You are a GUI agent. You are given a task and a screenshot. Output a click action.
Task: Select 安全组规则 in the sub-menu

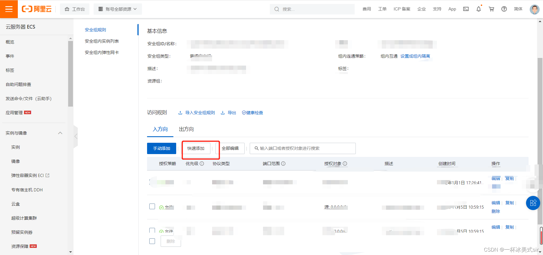coord(96,30)
